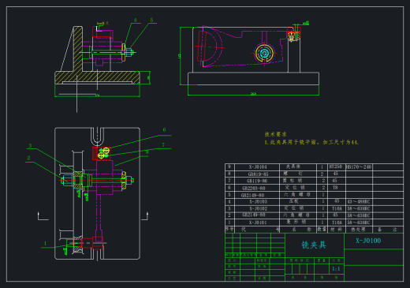Click the 43~48HRC hardness cell
Image resolution: width=410 pixels, height=288 pixels.
(359, 202)
